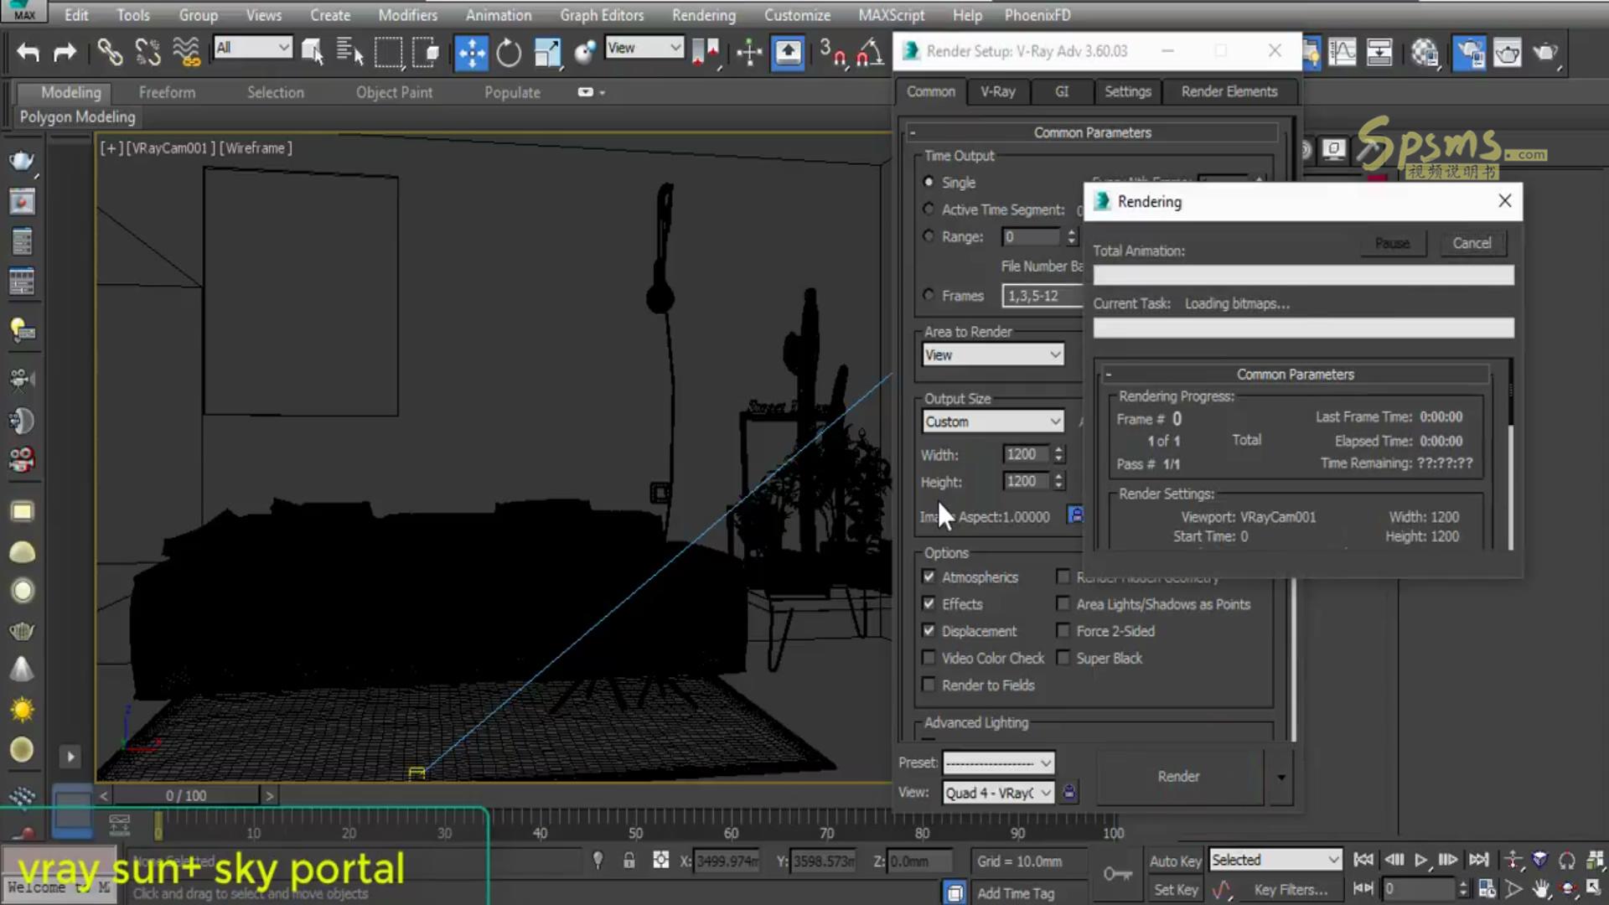Open Material Editor icon
1609x905 pixels.
tap(1424, 53)
